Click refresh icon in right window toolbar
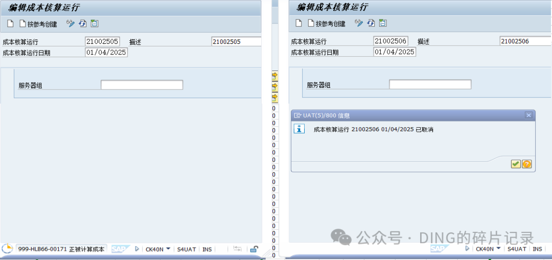The height and width of the screenshot is (260, 552). [x=371, y=23]
